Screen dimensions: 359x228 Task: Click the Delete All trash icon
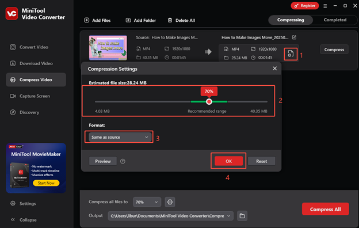(x=170, y=20)
